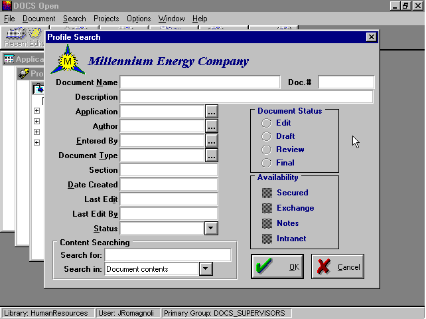
Task: Open the Projects menu
Action: pos(106,19)
